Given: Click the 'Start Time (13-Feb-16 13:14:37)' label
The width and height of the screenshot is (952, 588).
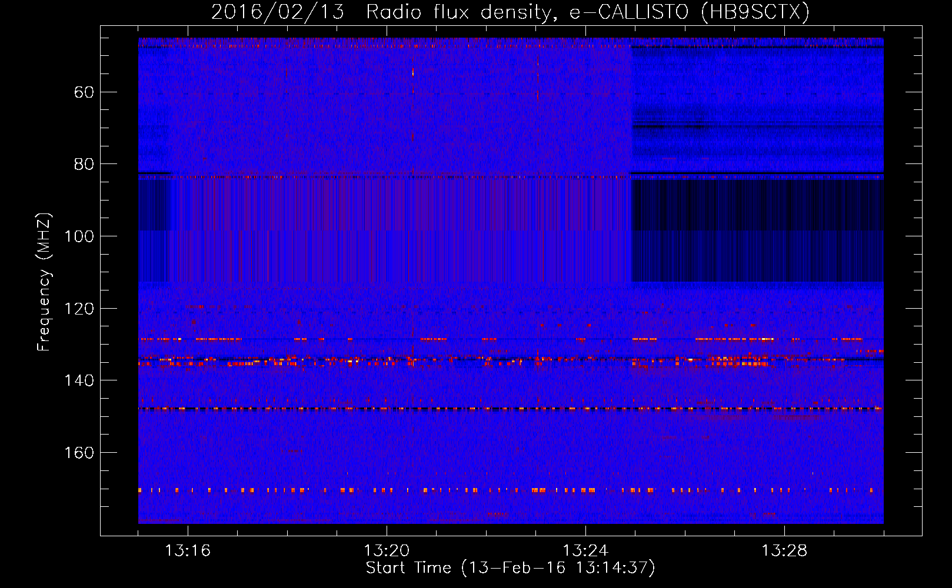Looking at the screenshot, I should point(510,568).
